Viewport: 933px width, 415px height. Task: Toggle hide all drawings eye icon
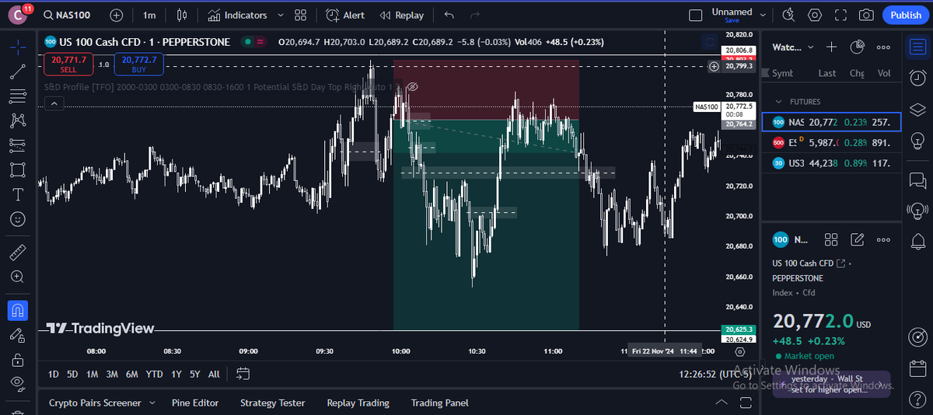pos(18,382)
